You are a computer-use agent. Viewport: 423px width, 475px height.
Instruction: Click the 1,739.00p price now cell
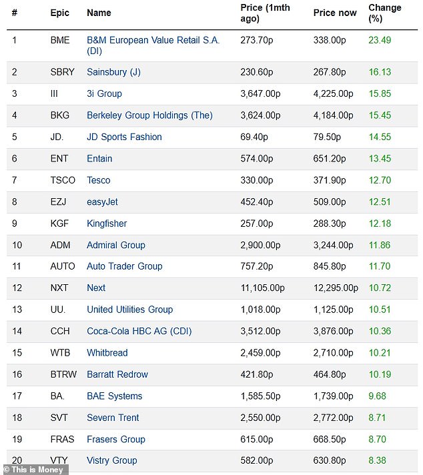tap(334, 396)
